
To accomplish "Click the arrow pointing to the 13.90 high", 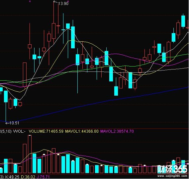I will point(56,2).
